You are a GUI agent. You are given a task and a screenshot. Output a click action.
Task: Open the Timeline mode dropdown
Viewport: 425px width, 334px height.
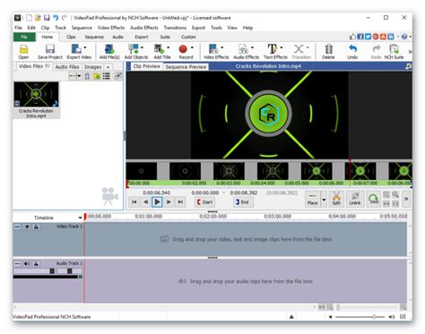pos(80,218)
